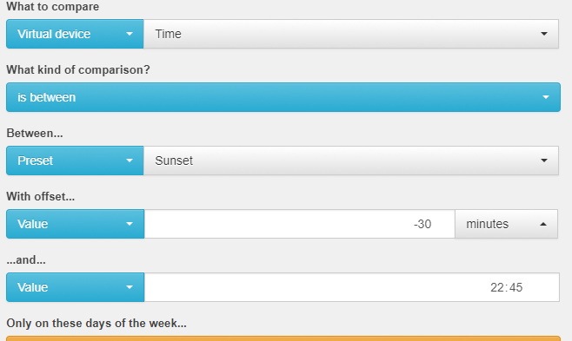Open the Time device selector
The image size is (572, 341).
pyautogui.click(x=351, y=34)
